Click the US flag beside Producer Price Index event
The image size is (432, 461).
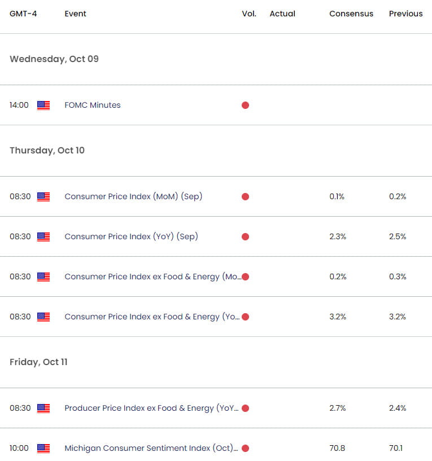(42, 408)
